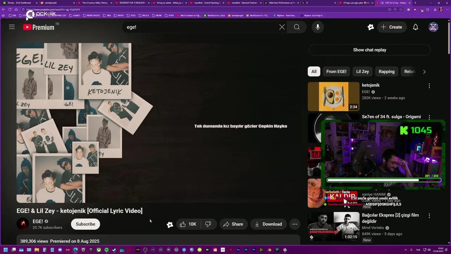Like the video showing 10K likes
The width and height of the screenshot is (451, 254).
coord(188,224)
